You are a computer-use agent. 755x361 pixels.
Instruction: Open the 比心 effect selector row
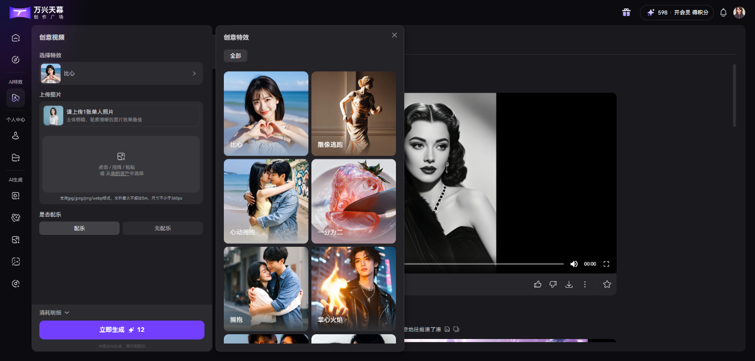tap(121, 74)
